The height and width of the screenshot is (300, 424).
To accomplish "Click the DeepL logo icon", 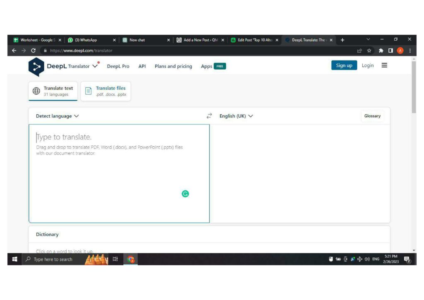I will click(36, 67).
